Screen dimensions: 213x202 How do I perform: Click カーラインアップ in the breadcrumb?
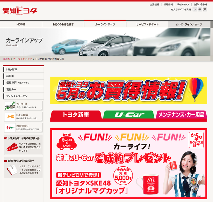tap(23, 59)
